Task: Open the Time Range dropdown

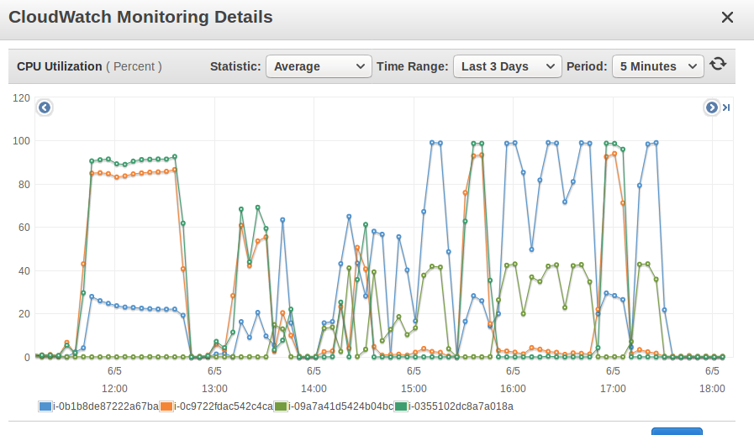Action: coord(508,66)
